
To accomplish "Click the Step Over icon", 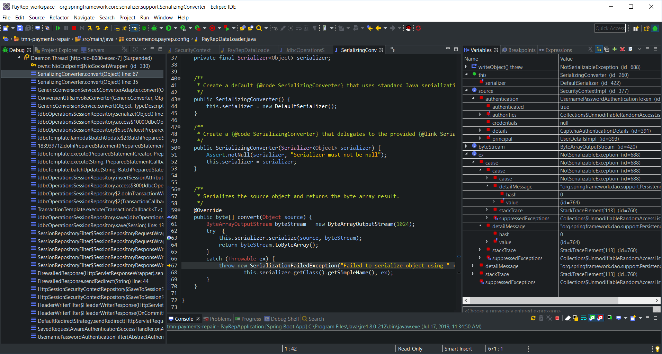I will (98, 28).
